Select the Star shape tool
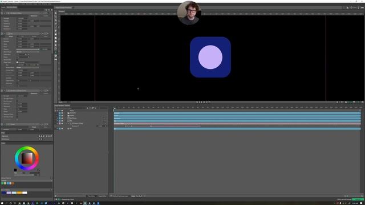This screenshot has width=365, height=205. pos(56,45)
